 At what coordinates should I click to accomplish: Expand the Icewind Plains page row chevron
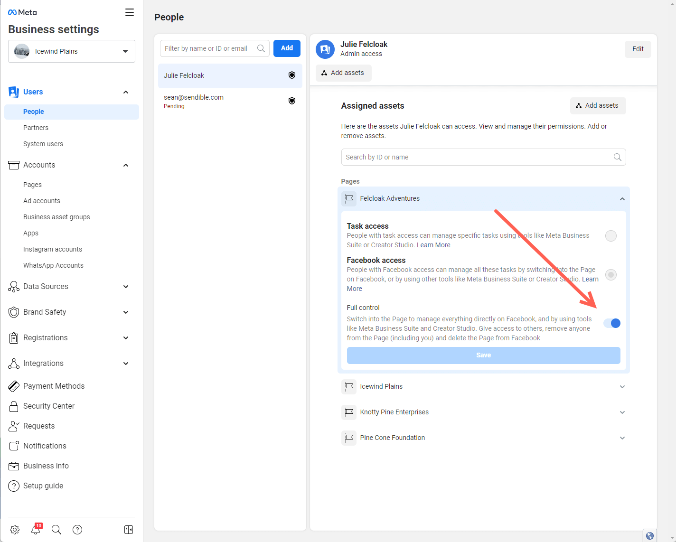pyautogui.click(x=622, y=387)
